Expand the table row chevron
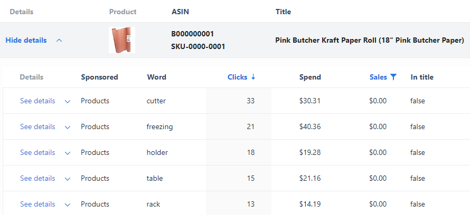Viewport: 470px width, 215px height. point(68,179)
